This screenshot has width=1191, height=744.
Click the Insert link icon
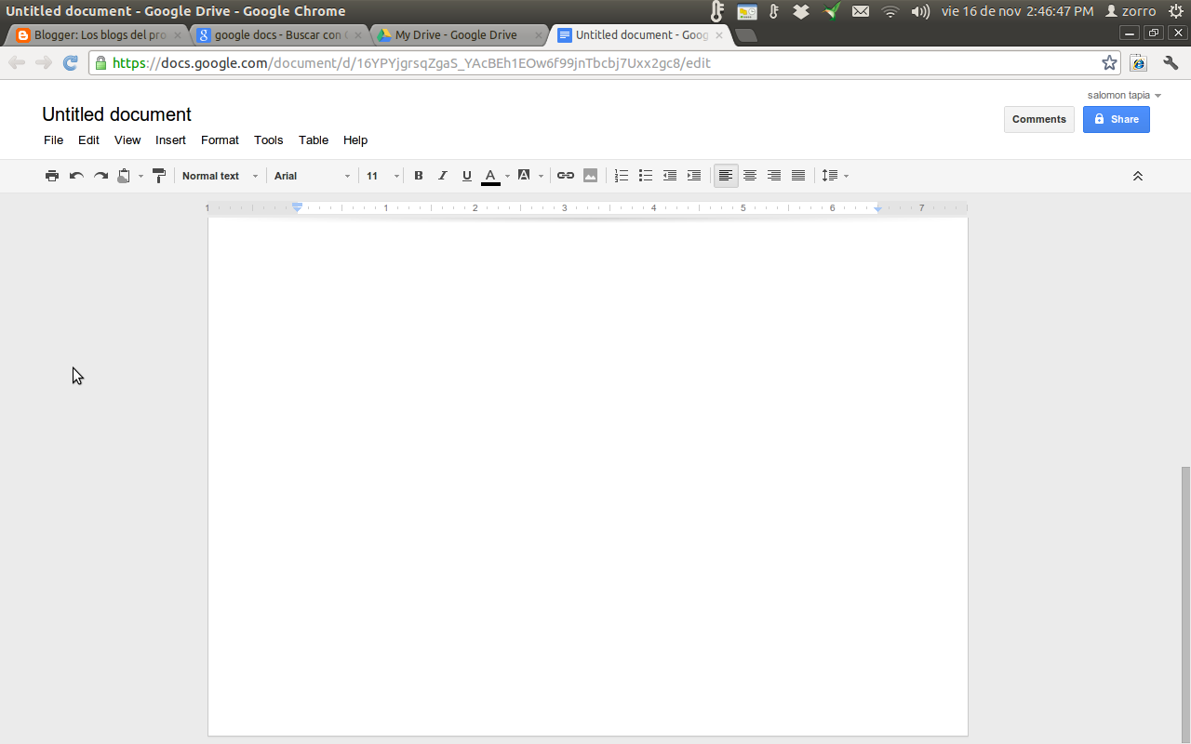click(565, 175)
